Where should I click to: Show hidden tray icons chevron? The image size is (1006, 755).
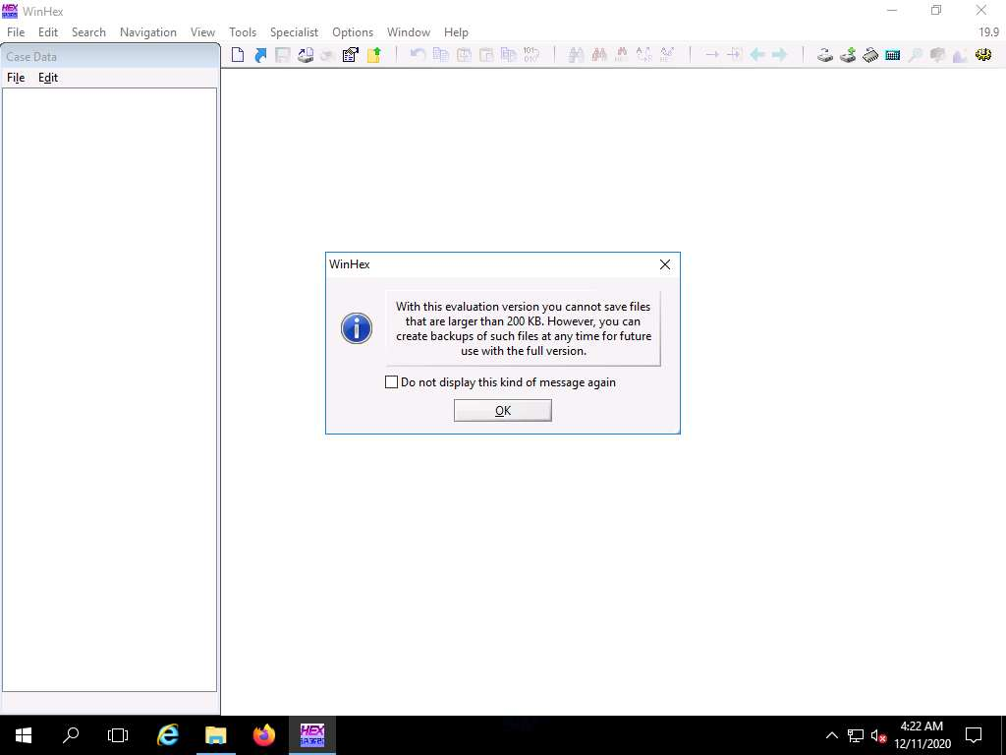click(x=831, y=735)
